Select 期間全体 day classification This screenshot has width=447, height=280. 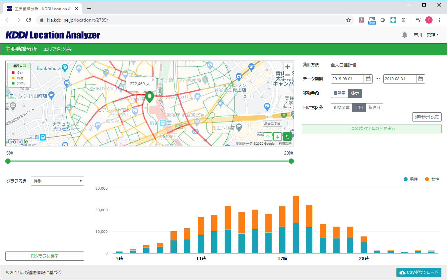pyautogui.click(x=342, y=108)
